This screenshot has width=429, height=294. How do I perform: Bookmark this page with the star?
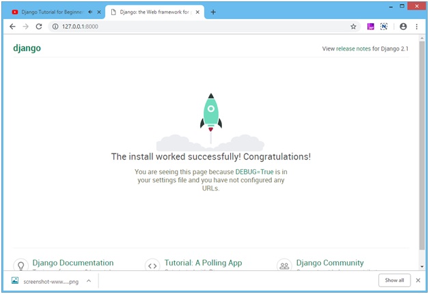353,27
